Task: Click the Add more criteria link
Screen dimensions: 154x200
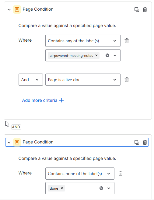Action: pos(43,100)
